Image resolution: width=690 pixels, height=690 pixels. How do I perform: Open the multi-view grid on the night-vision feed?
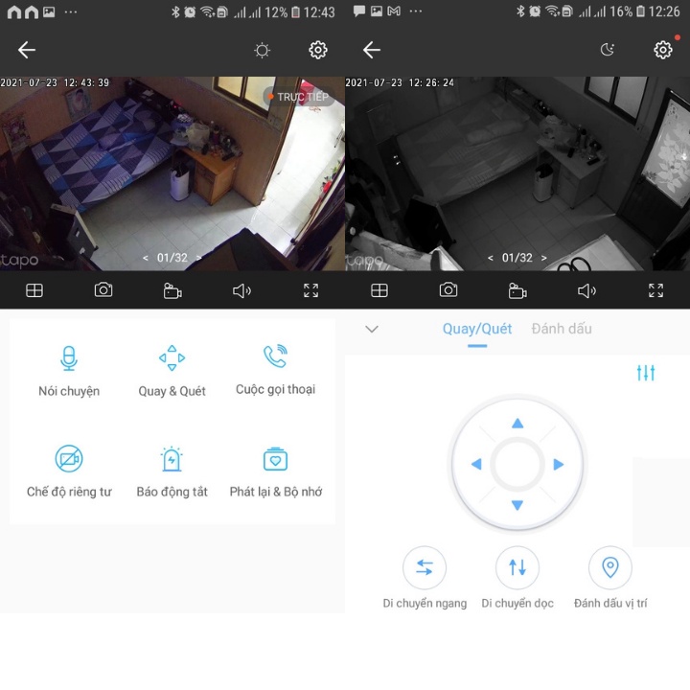click(x=379, y=290)
